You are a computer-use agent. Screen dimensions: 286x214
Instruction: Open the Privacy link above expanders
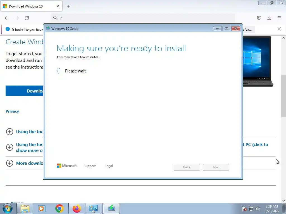(x=12, y=111)
